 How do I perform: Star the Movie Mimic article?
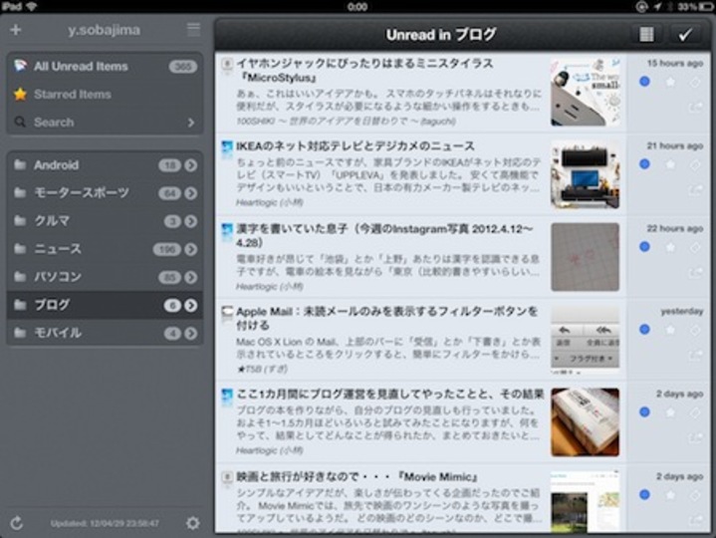tap(670, 494)
